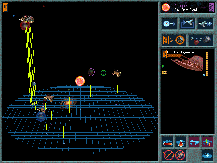Select the fleet of ships above the red planet
The image size is (217, 163).
[27, 19]
